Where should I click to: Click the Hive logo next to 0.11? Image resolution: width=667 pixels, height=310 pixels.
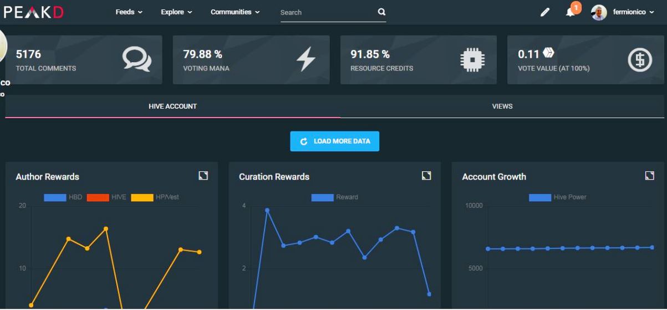pyautogui.click(x=548, y=54)
